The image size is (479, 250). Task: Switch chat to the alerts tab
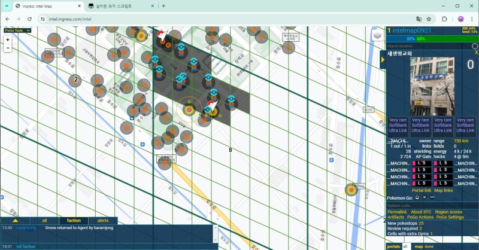pos(103,220)
